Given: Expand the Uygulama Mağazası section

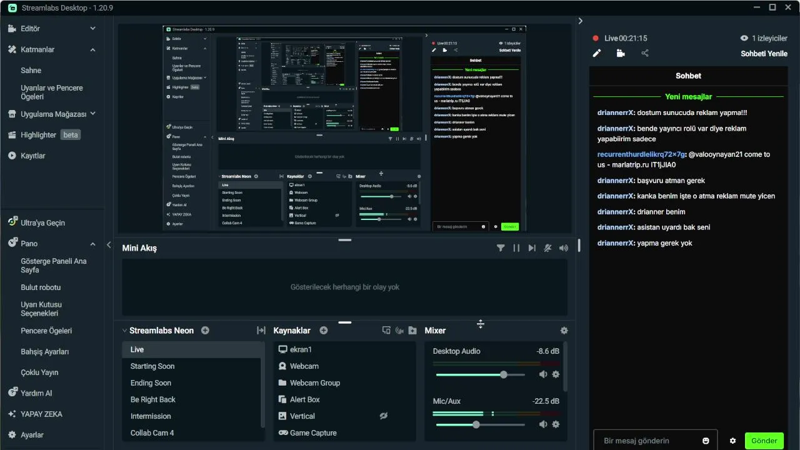Looking at the screenshot, I should click(92, 114).
